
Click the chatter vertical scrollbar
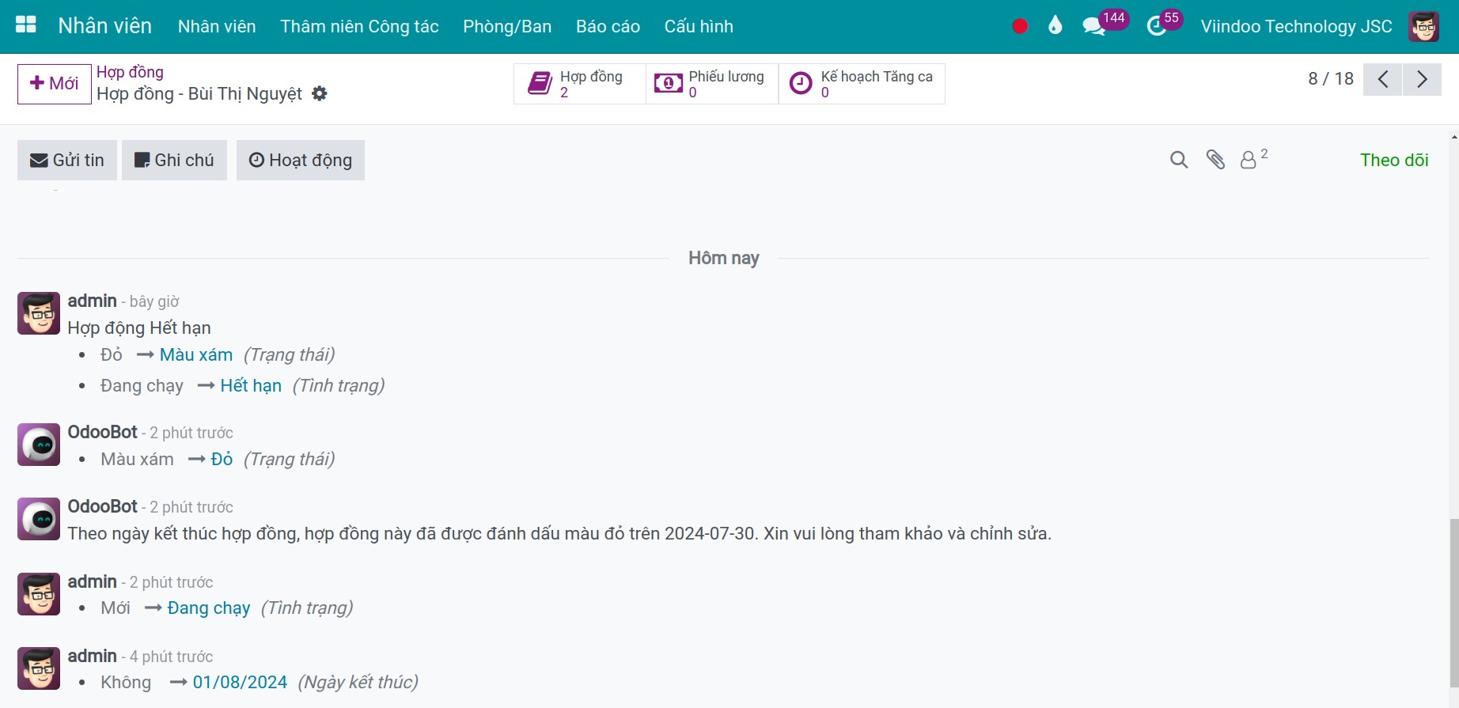(x=1453, y=601)
